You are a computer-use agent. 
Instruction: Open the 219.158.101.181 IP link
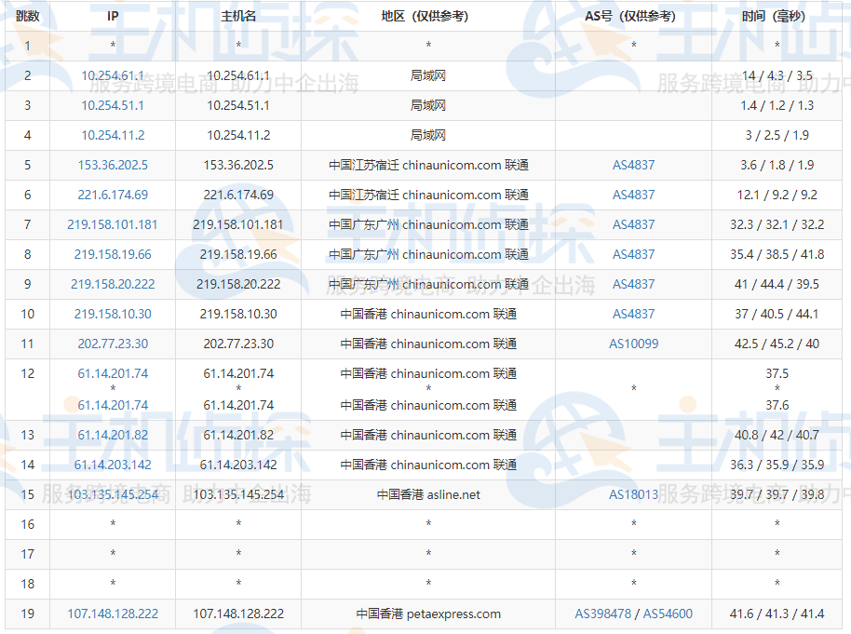click(x=112, y=224)
